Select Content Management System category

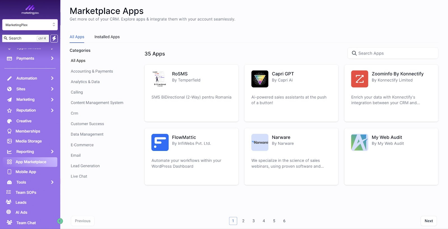[97, 103]
